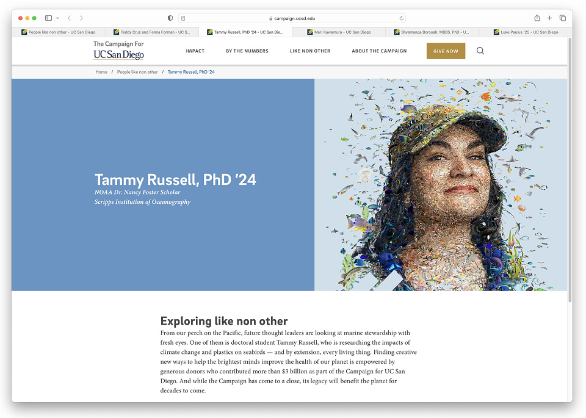The image size is (586, 418).
Task: Open the By The Numbers menu
Action: [247, 51]
